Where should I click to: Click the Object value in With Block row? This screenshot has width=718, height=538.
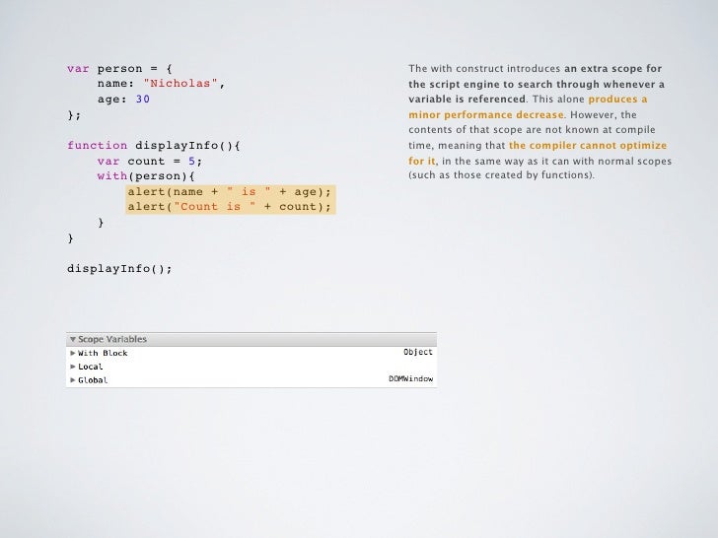[417, 352]
